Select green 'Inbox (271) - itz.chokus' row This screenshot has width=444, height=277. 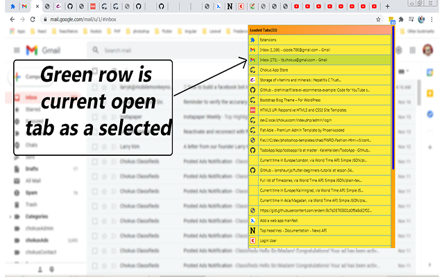pyautogui.click(x=320, y=60)
